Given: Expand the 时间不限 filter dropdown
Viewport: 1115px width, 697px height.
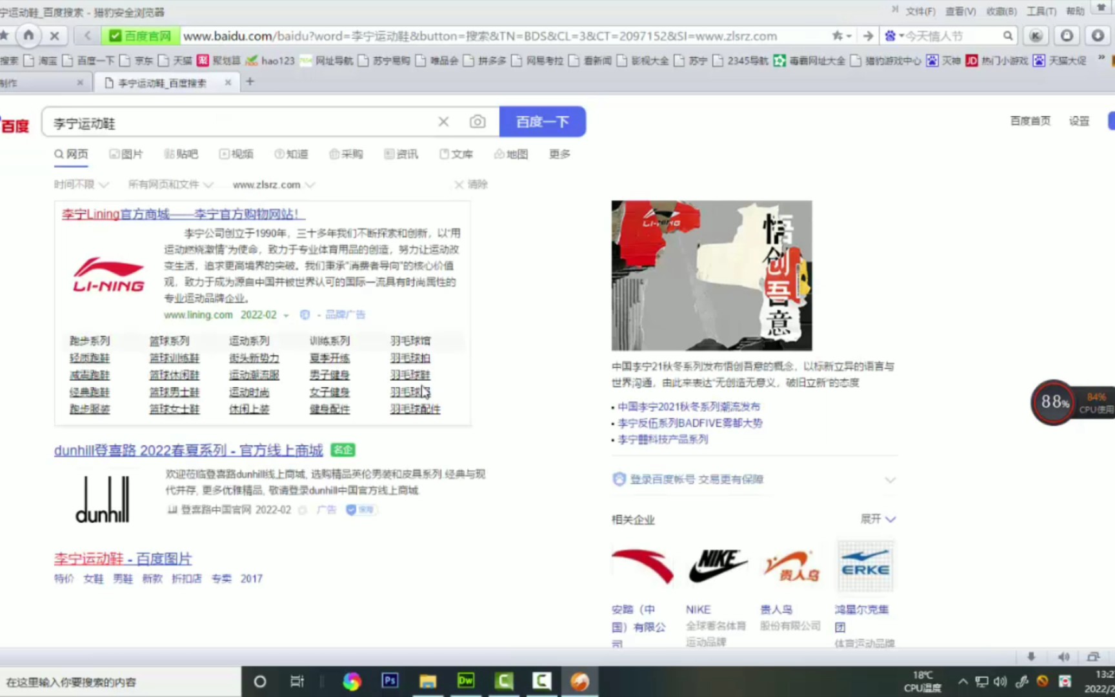Looking at the screenshot, I should [x=81, y=185].
